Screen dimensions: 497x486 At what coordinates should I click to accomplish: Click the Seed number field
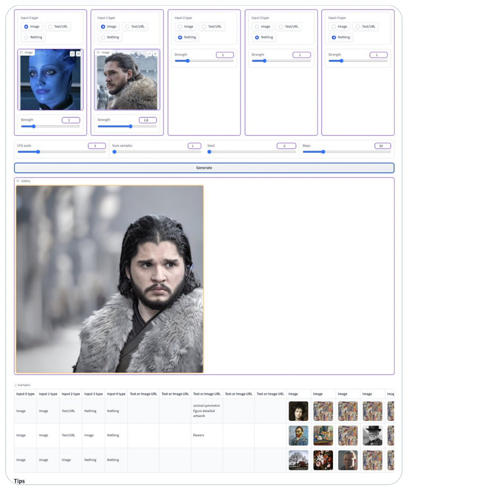point(286,146)
